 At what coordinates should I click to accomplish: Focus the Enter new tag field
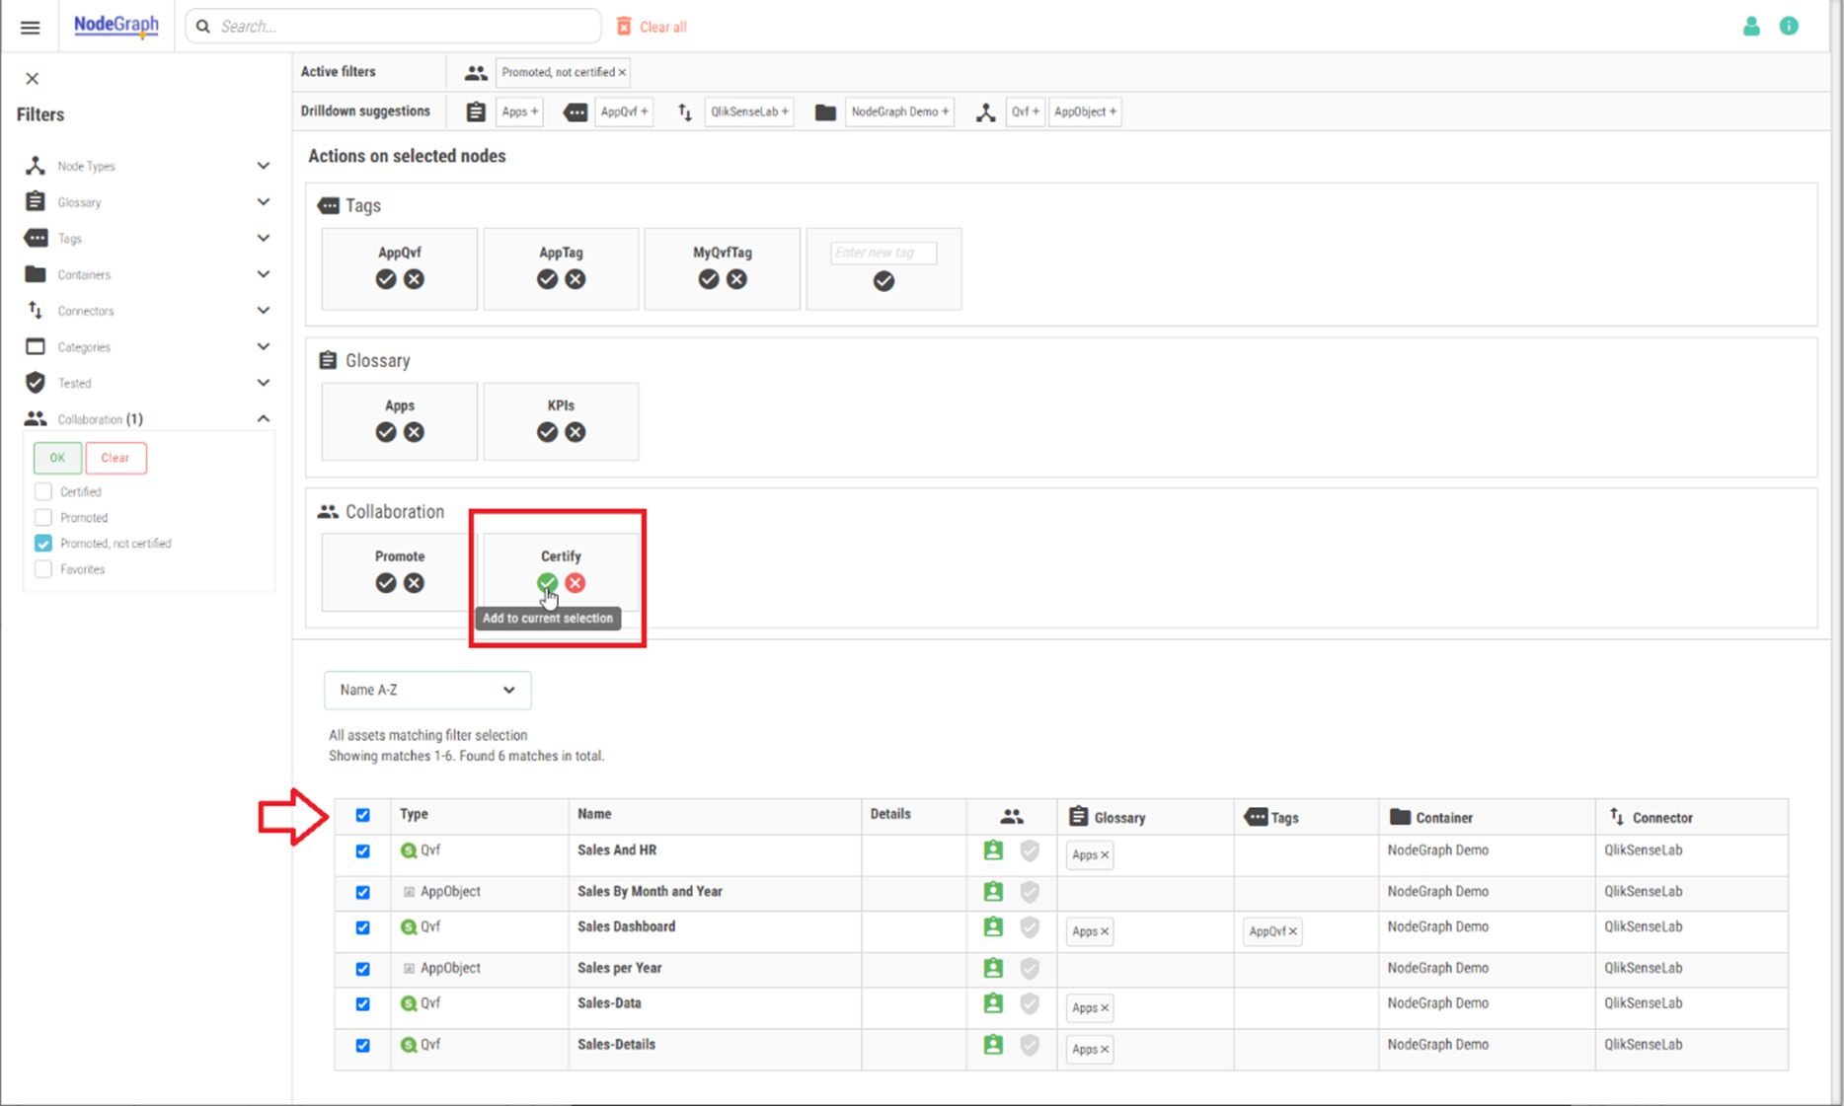[x=883, y=254]
